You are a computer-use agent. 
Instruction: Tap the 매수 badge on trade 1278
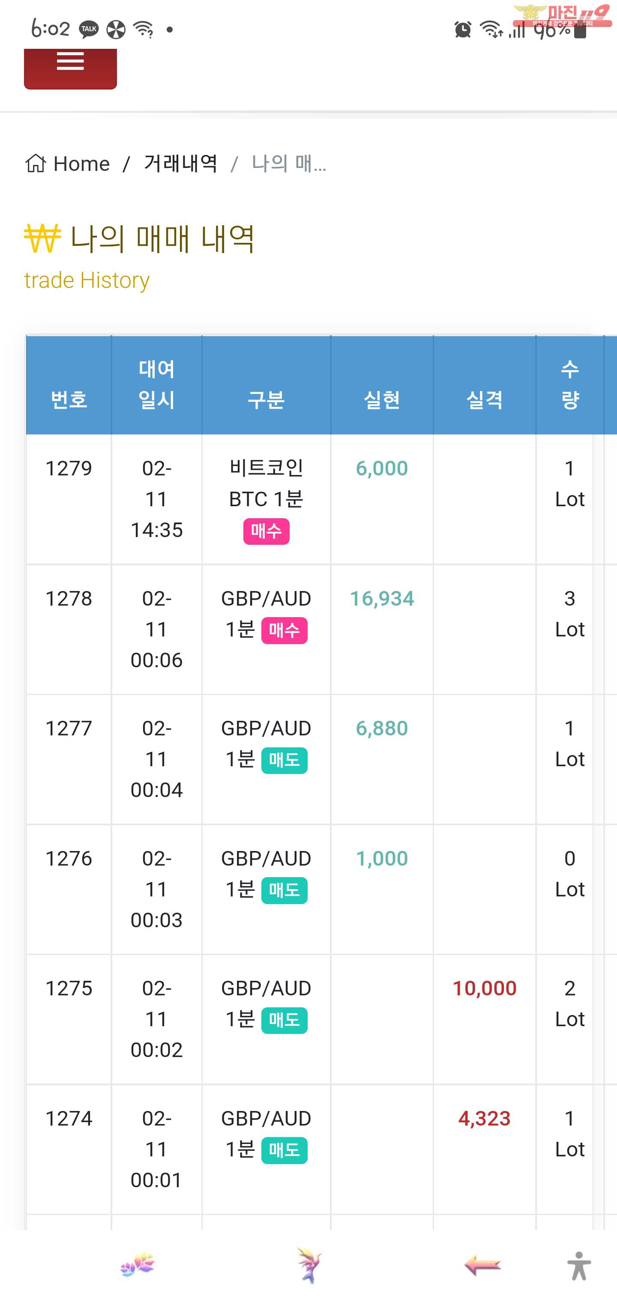284,630
